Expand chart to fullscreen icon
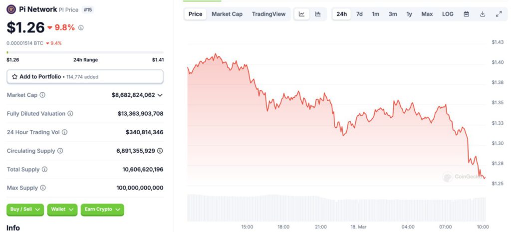Screen dimensions: 511x232 [x=499, y=14]
